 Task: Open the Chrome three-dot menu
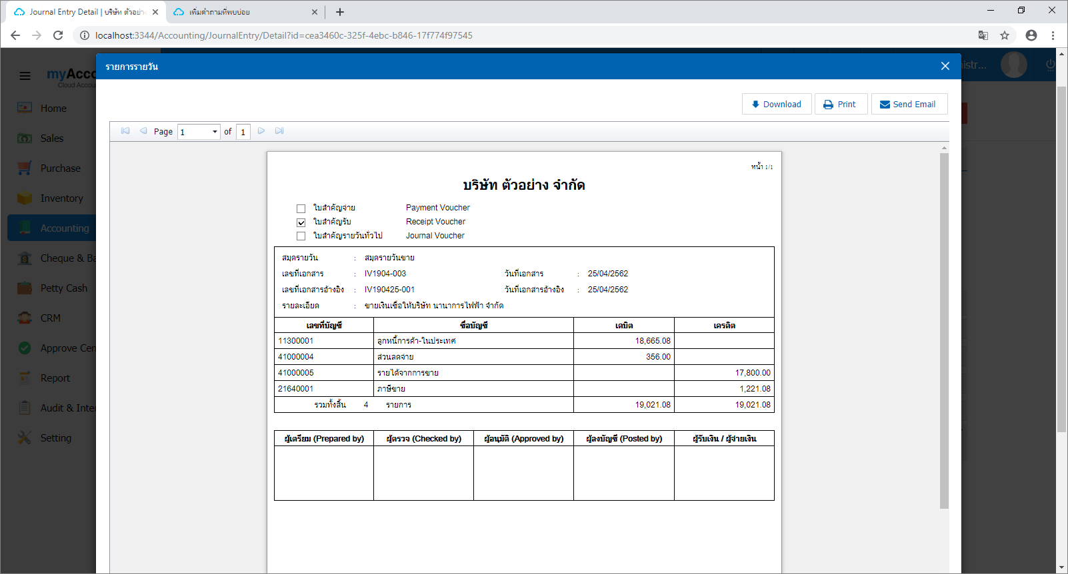(1053, 35)
